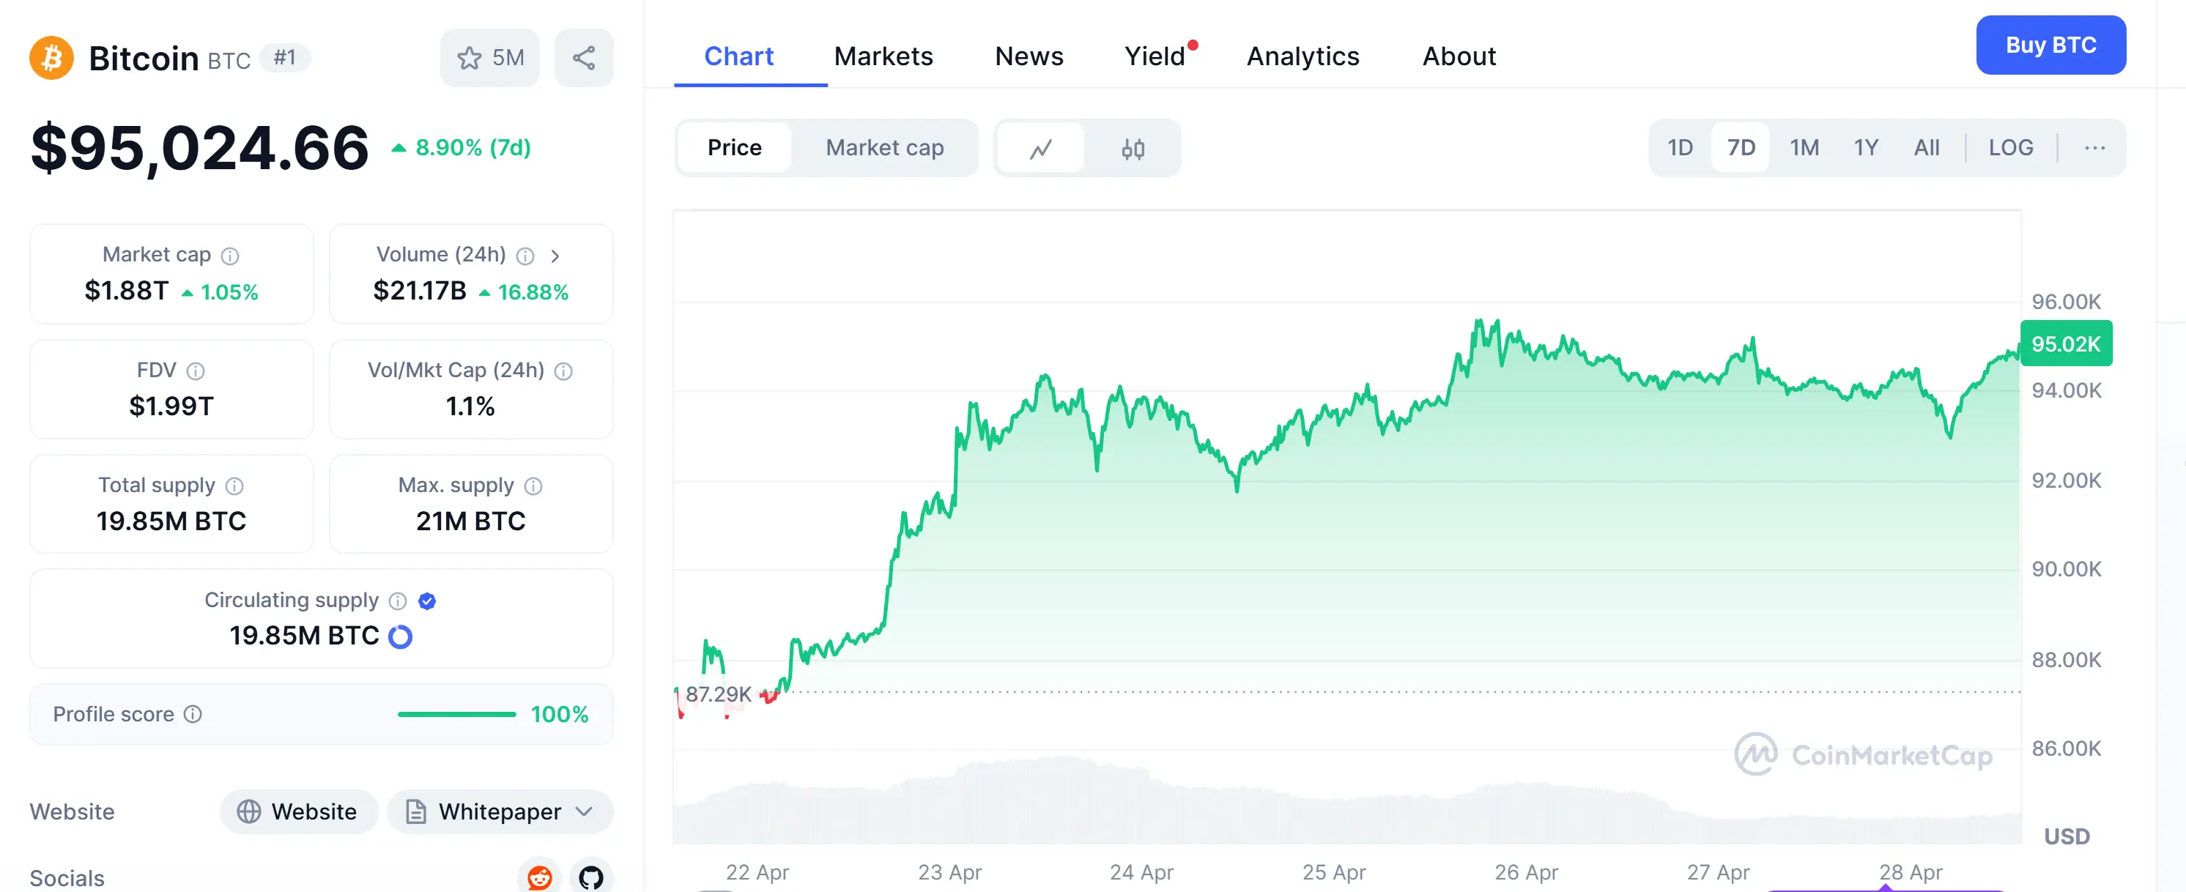This screenshot has width=2186, height=892.
Task: Click the 95.02K current price label
Action: pyautogui.click(x=2064, y=343)
